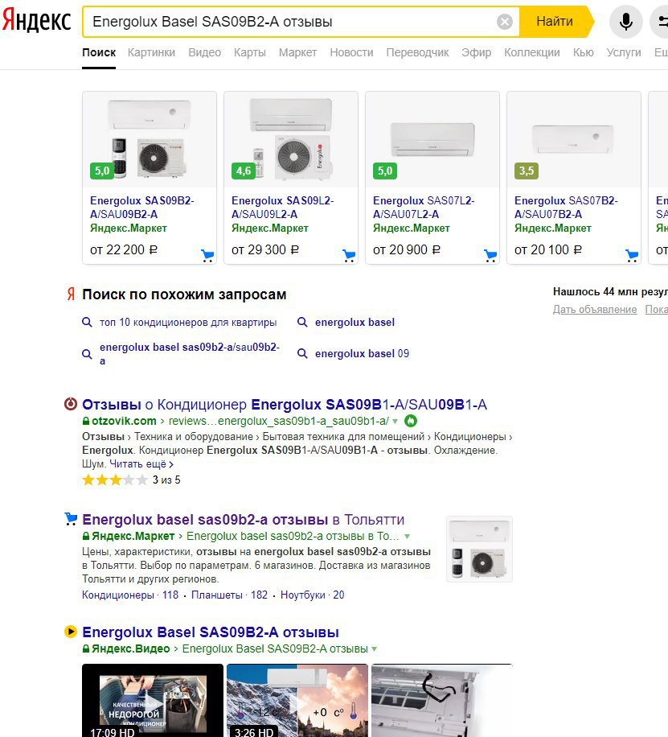Play the 3:26 HD video thumbnail
The height and width of the screenshot is (737, 668).
[x=297, y=700]
